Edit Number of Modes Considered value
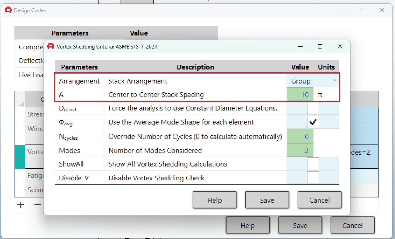The height and width of the screenshot is (239, 395). coord(300,150)
